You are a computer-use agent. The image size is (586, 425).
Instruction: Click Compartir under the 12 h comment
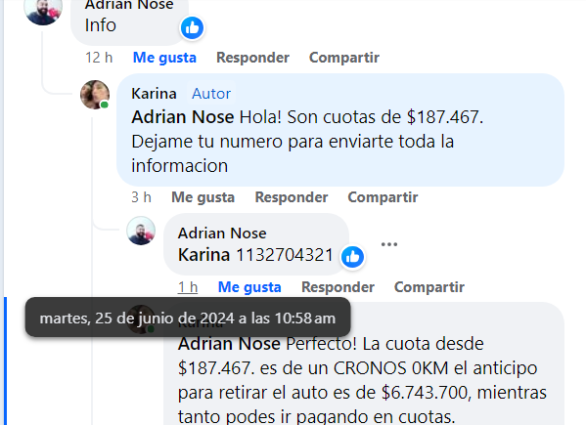point(344,58)
